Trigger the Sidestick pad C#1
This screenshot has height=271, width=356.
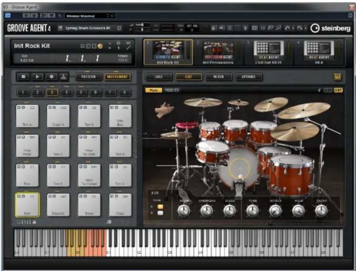tap(58, 205)
